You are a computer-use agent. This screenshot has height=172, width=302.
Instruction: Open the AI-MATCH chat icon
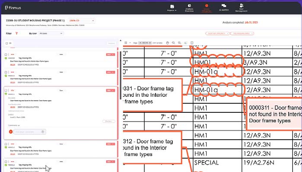[224, 6]
